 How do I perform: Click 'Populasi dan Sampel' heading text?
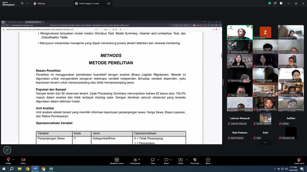tap(51, 89)
